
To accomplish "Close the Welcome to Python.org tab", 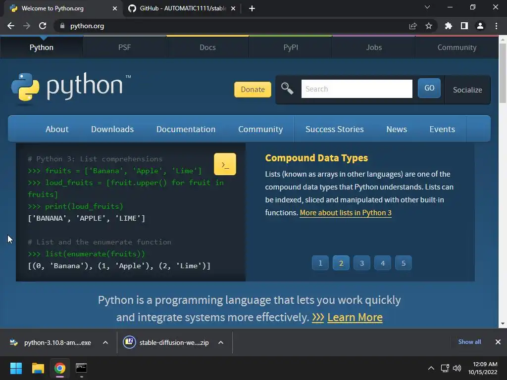I will [115, 8].
